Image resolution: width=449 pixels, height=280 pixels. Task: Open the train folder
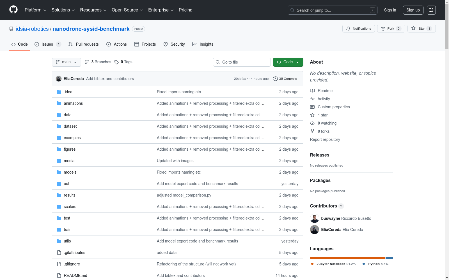[x=68, y=230]
